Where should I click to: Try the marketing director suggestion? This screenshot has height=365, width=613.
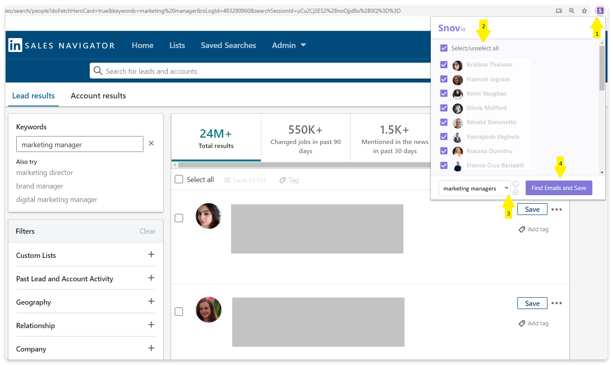(x=44, y=173)
